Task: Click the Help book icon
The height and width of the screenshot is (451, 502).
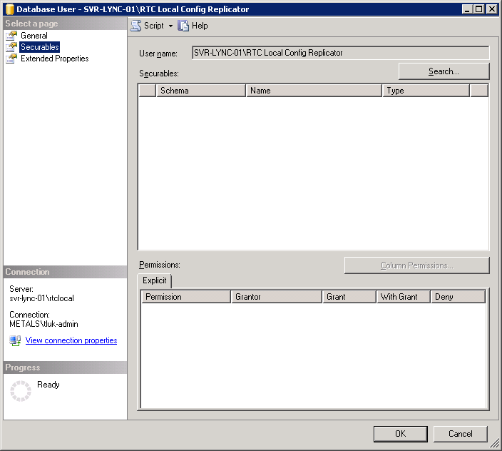Action: click(x=183, y=26)
